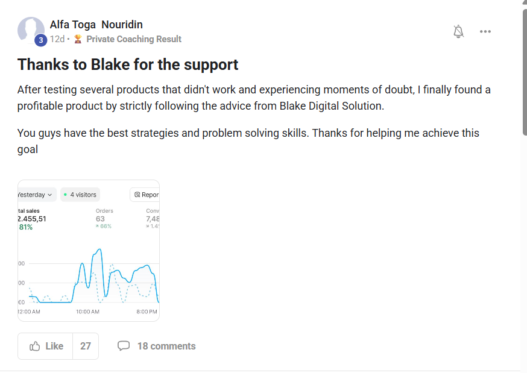Click the thumbs-up Like icon
The image size is (527, 373).
click(x=35, y=346)
